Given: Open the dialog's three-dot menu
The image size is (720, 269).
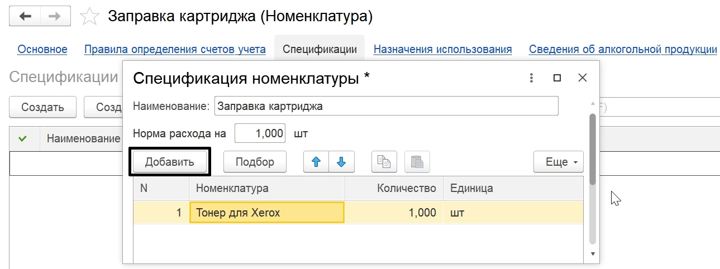Looking at the screenshot, I should (532, 78).
